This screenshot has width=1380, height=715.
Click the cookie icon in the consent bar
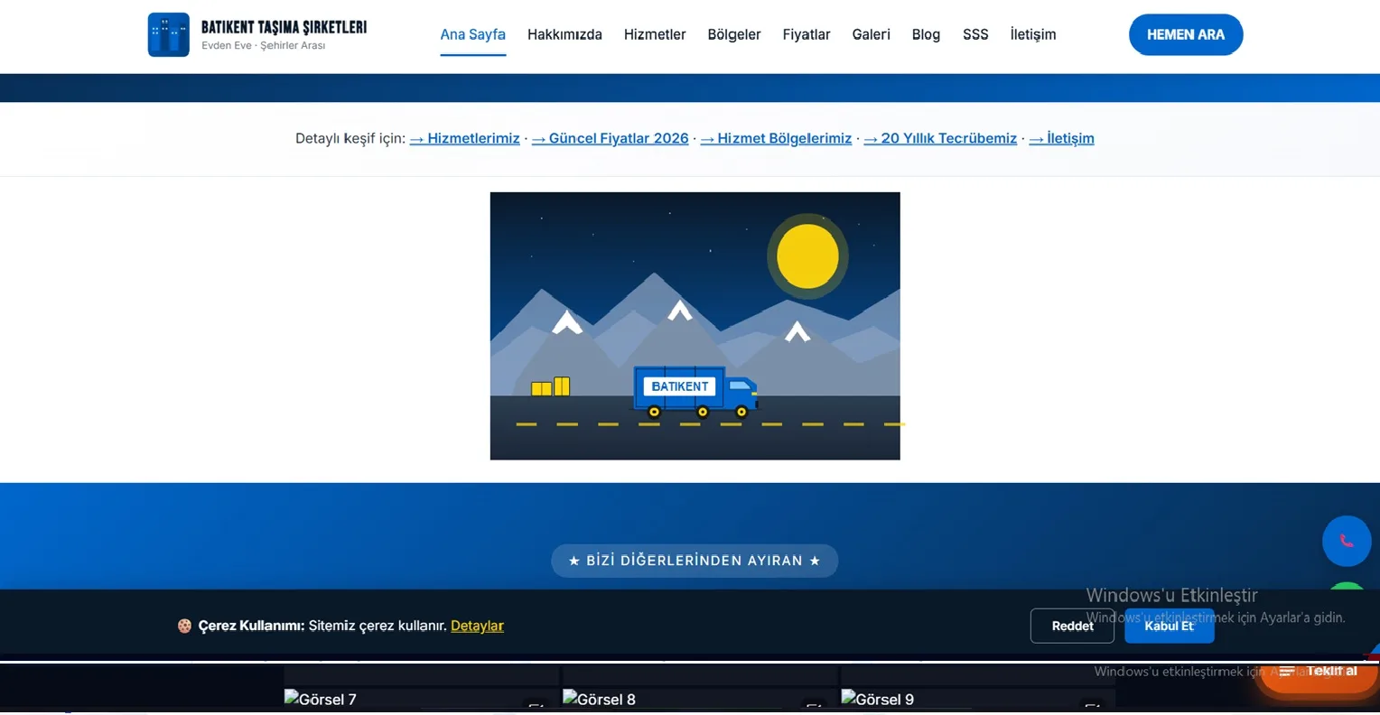(184, 626)
